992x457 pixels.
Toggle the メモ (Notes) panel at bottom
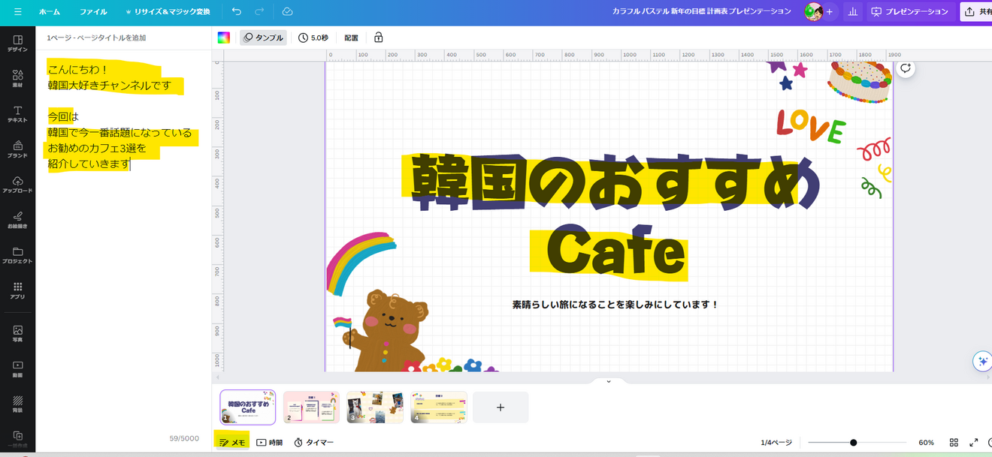[232, 441]
